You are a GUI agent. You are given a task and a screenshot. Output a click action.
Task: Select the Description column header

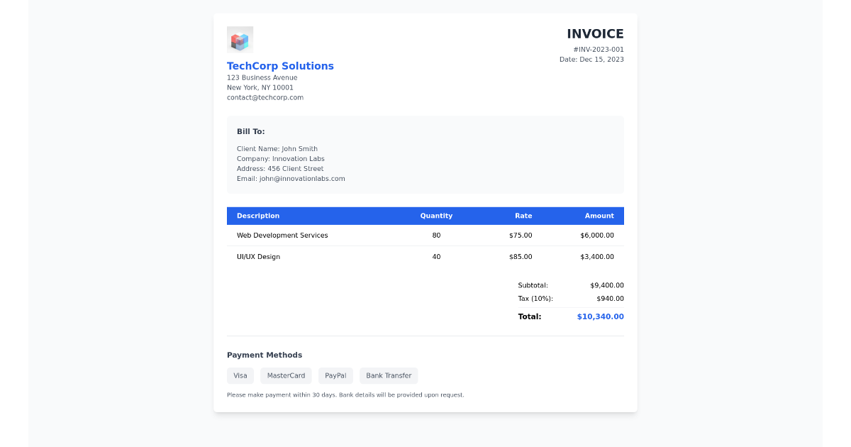click(x=258, y=216)
